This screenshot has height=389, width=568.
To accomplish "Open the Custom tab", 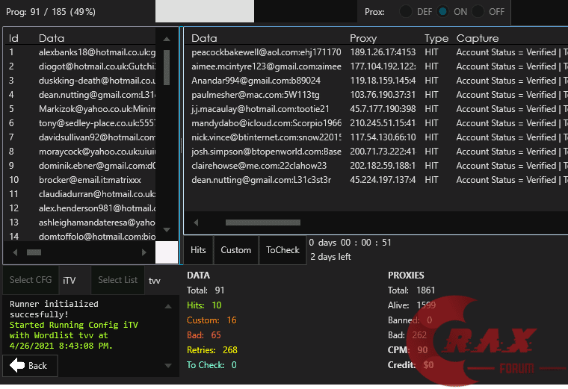I will (x=235, y=250).
